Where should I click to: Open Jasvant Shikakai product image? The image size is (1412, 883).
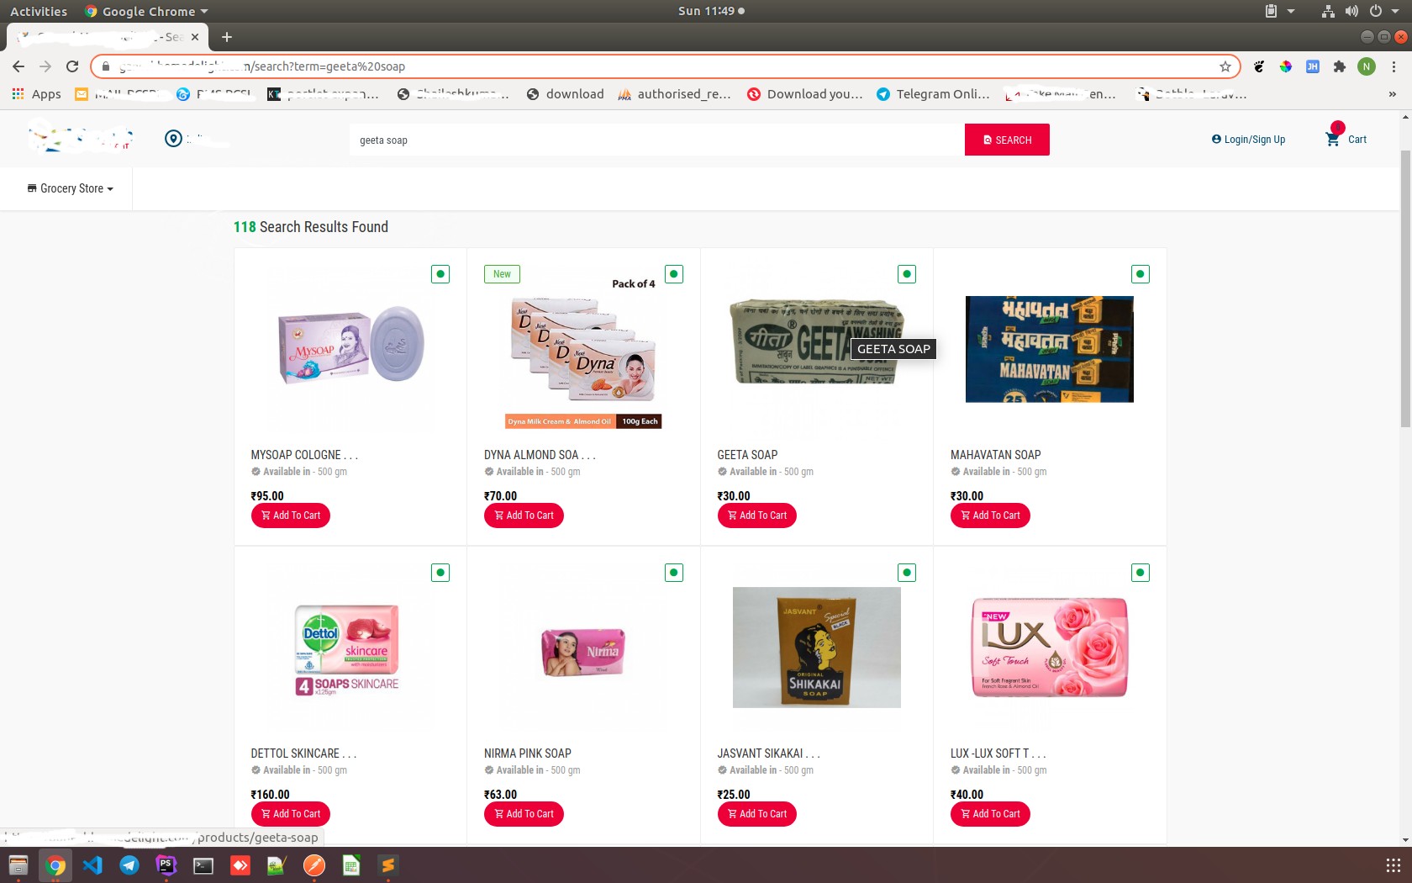(x=816, y=648)
